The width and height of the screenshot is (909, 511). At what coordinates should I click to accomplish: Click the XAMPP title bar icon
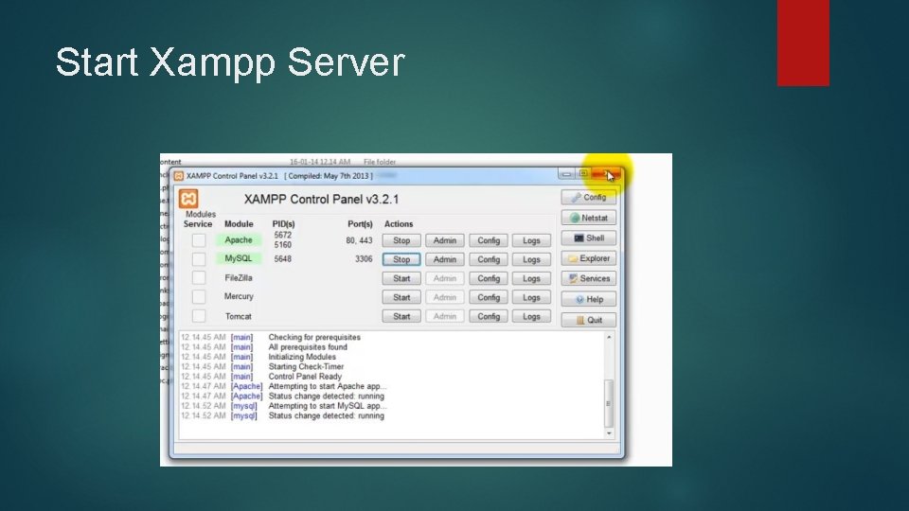coord(179,176)
